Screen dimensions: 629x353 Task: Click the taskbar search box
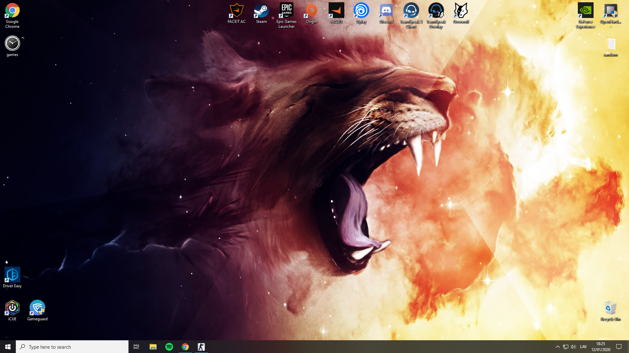pyautogui.click(x=72, y=346)
